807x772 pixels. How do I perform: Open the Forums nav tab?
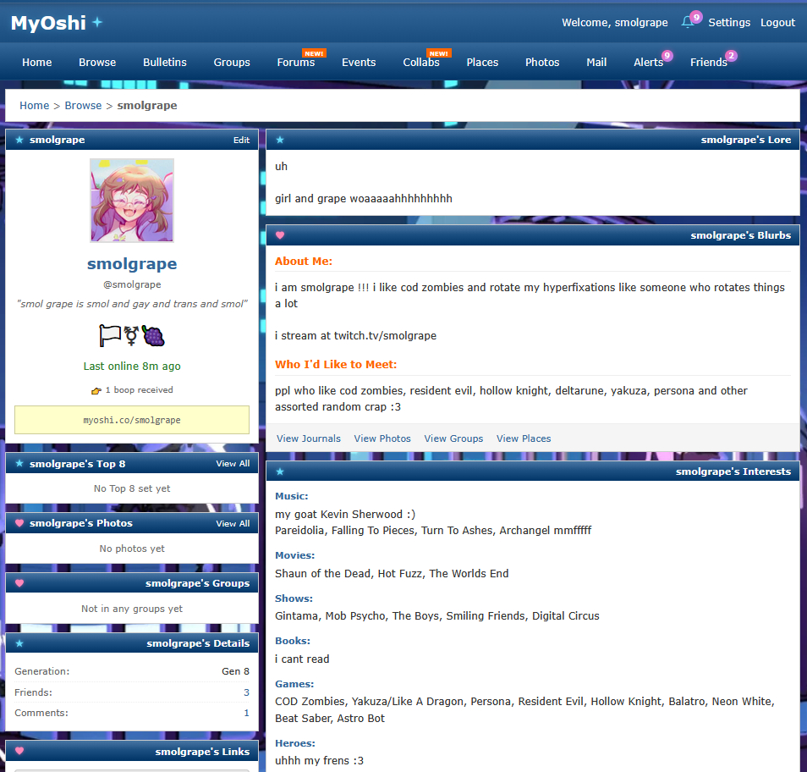pos(295,62)
